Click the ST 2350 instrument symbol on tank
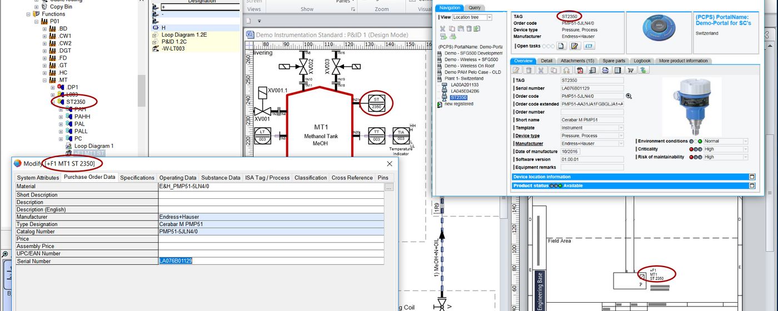The height and width of the screenshot is (311, 778). (376, 103)
